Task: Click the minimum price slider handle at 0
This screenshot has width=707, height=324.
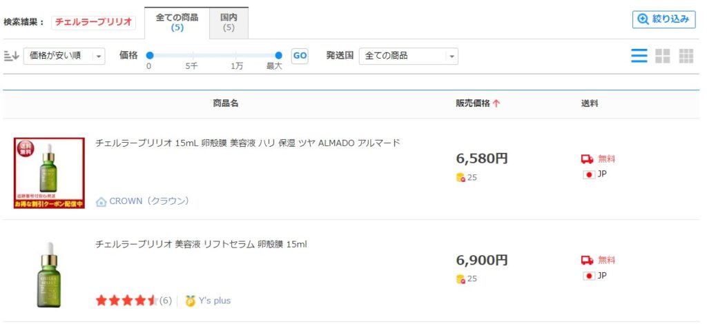Action: coord(150,55)
